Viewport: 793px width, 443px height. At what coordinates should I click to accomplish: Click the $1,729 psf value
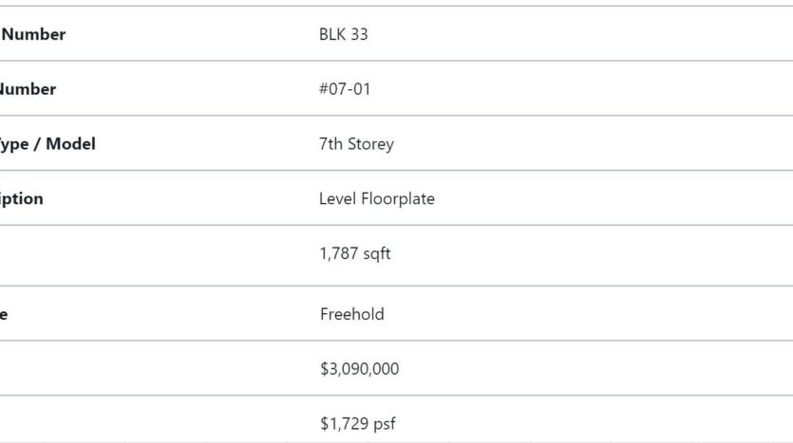(x=357, y=423)
